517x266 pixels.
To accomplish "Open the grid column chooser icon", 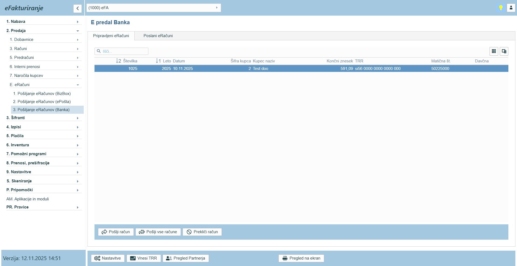I will (x=494, y=51).
